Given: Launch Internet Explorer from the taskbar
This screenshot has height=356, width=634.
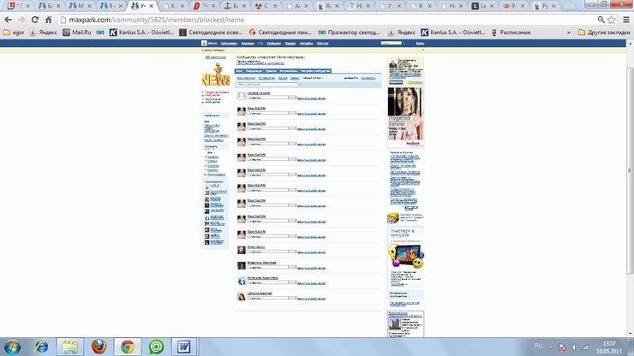Looking at the screenshot, I should pos(40,346).
